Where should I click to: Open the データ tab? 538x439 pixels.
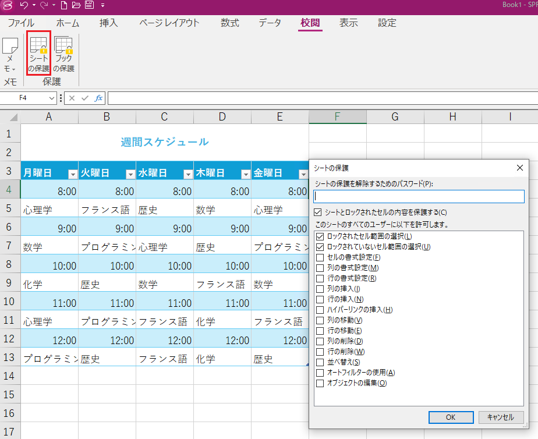tap(270, 23)
